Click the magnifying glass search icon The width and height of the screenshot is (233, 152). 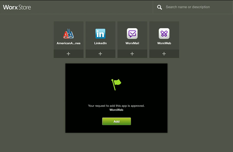pos(159,7)
